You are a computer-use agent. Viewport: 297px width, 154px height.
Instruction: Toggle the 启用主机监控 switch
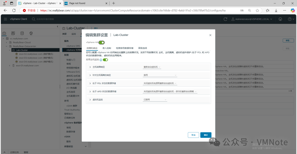106,60
